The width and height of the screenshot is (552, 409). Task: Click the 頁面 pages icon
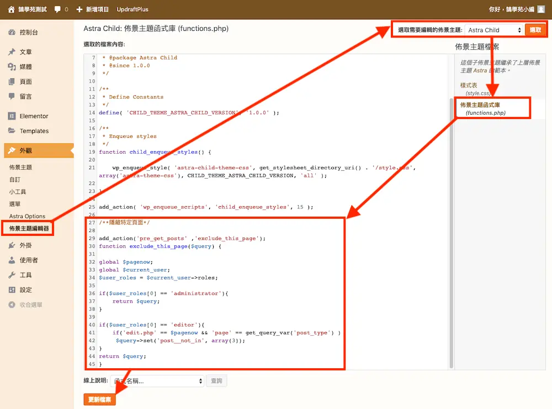point(12,82)
